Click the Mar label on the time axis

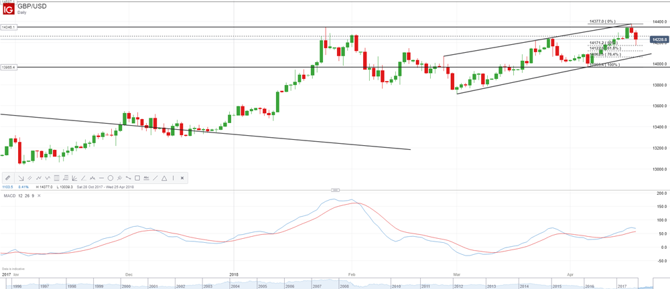click(457, 273)
